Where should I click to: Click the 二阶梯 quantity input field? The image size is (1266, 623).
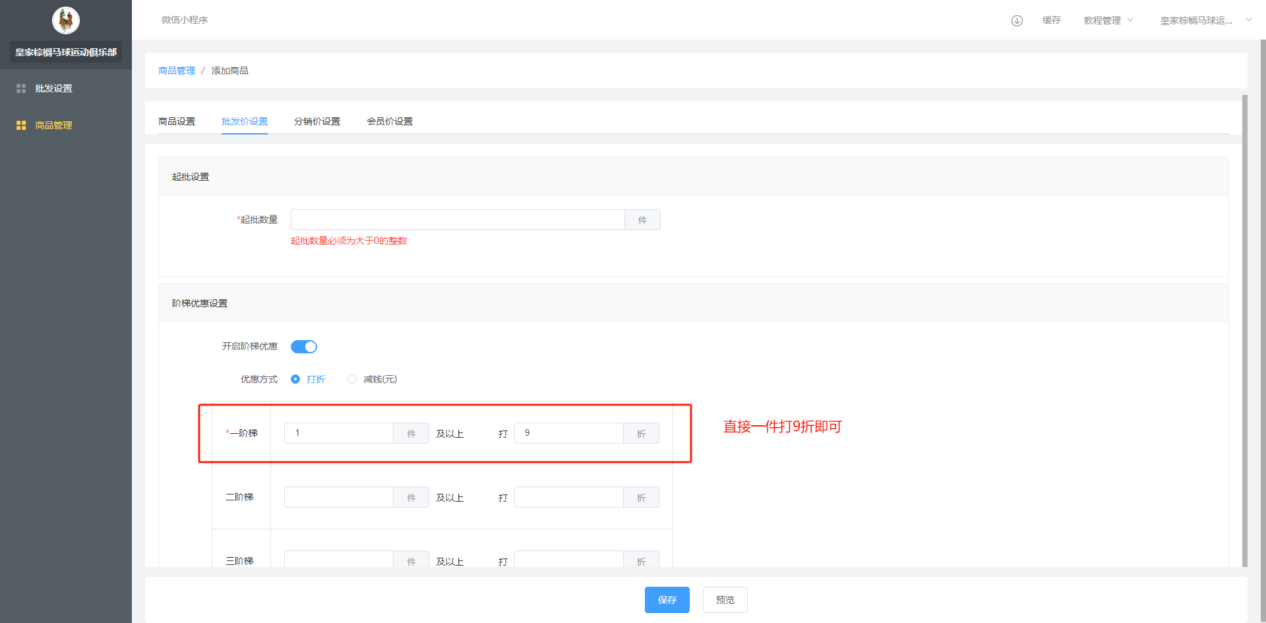point(339,497)
